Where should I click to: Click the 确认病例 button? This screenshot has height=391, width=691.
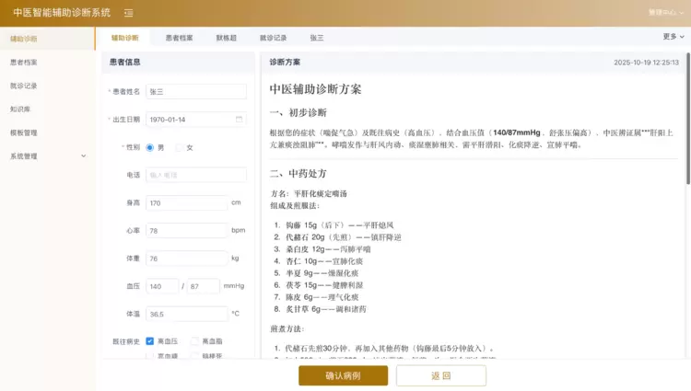[x=344, y=375]
